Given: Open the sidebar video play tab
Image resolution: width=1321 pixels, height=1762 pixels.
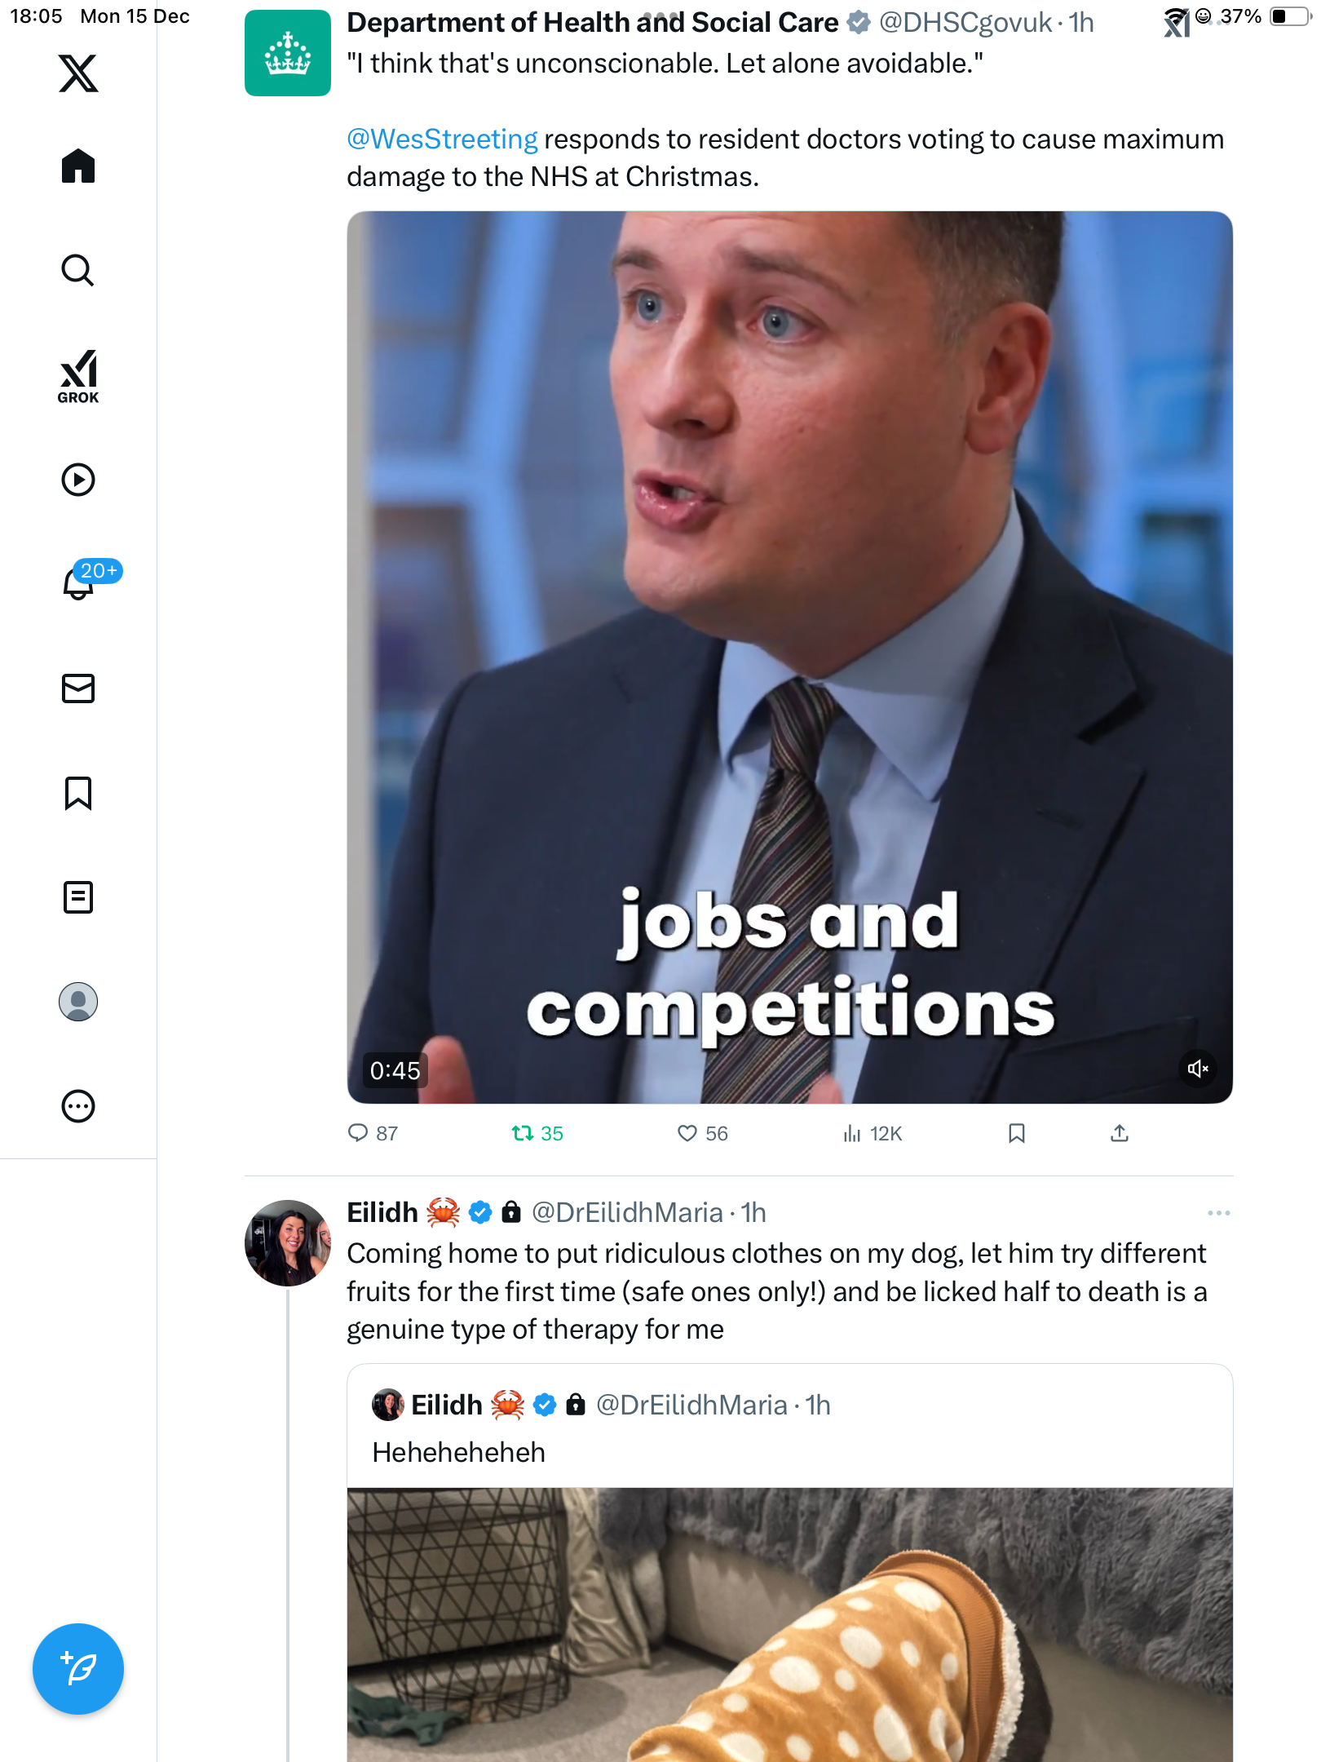Looking at the screenshot, I should pos(78,480).
